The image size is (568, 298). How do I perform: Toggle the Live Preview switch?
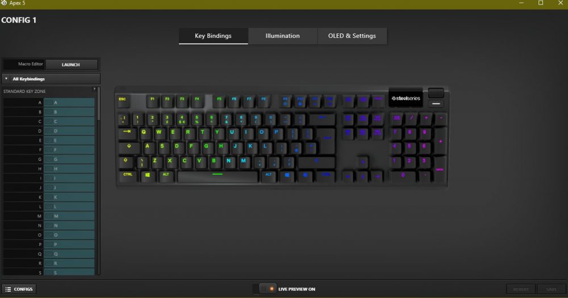268,289
